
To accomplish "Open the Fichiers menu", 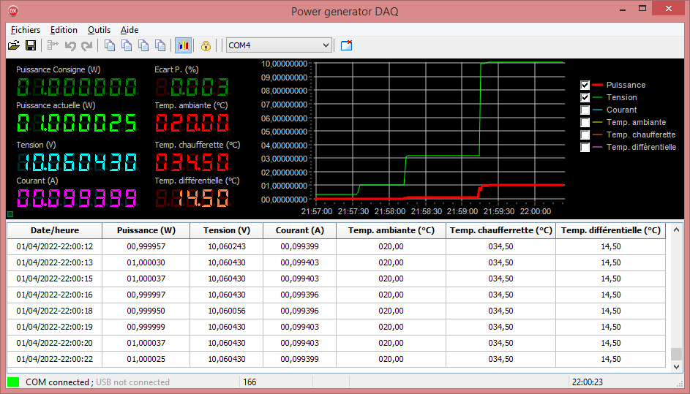I will coord(26,30).
